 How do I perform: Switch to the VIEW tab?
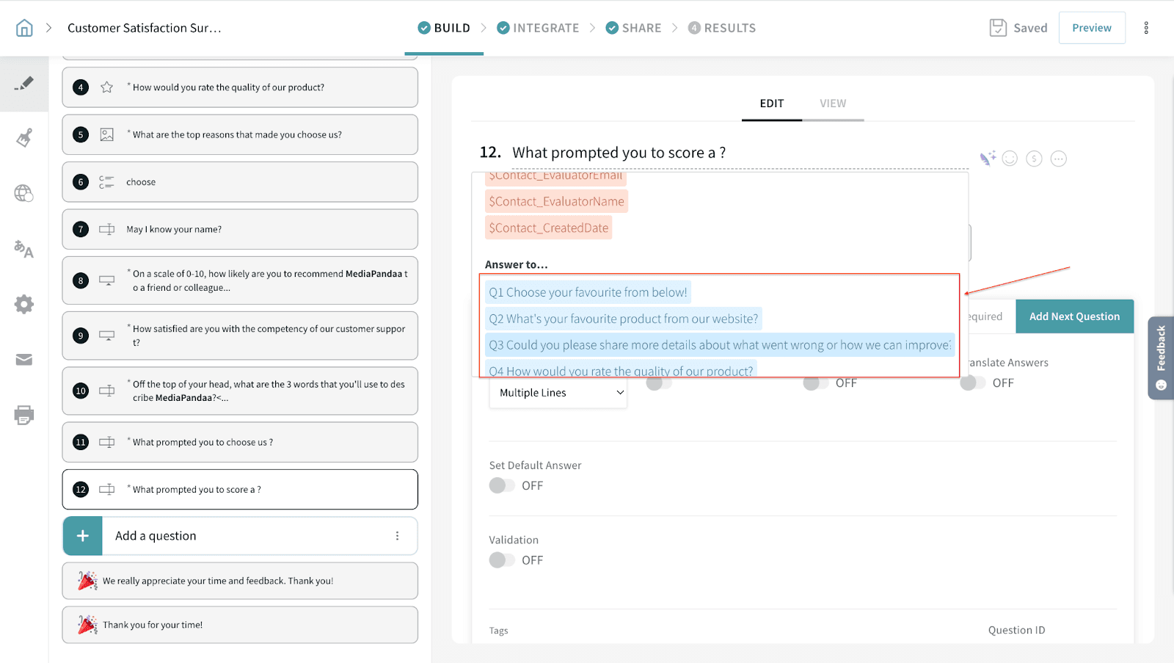(x=833, y=104)
